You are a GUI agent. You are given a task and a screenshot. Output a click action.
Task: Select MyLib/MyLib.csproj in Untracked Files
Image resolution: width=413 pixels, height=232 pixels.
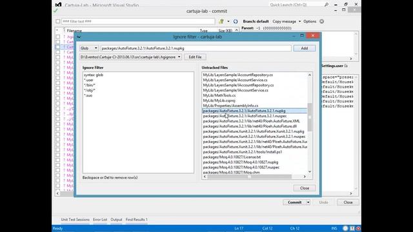[219, 101]
